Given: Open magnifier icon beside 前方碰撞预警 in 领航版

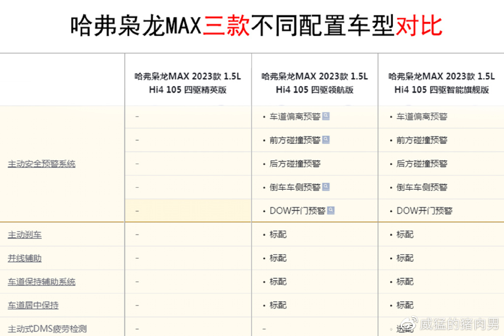Looking at the screenshot, I should point(326,139).
